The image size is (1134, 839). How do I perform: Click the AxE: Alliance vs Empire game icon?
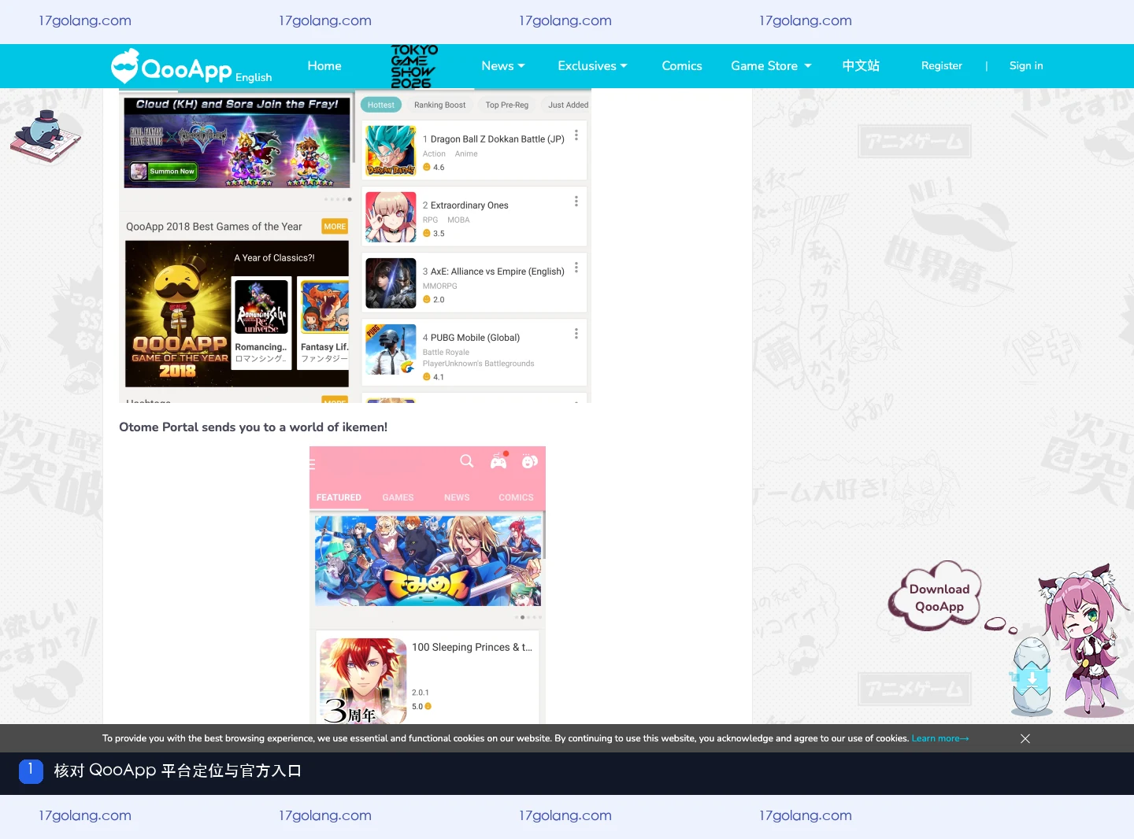point(391,283)
